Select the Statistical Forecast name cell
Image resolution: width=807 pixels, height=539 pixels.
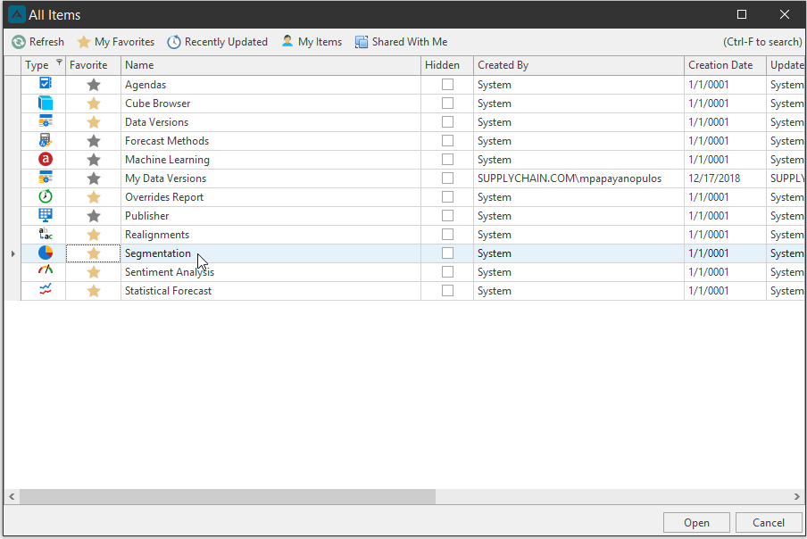click(x=270, y=291)
